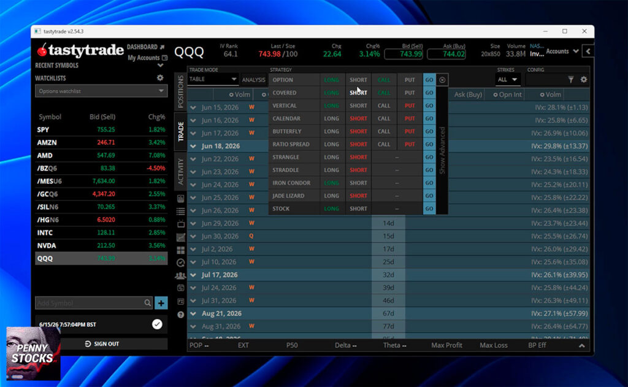This screenshot has height=387, width=628.
Task: Open the help question mark sidebar icon
Action: pos(181,315)
